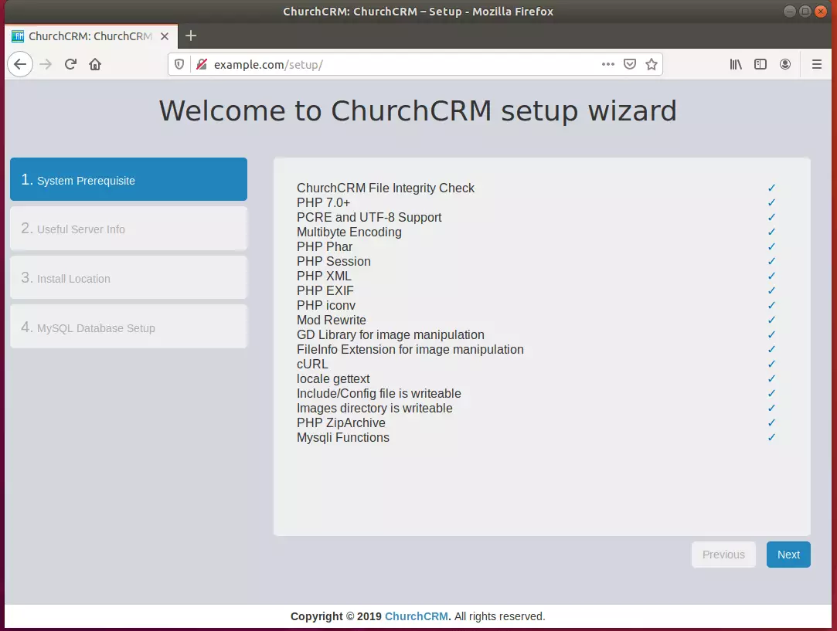The width and height of the screenshot is (837, 631).
Task: Click the PHP EXIF checkmark
Action: point(771,290)
